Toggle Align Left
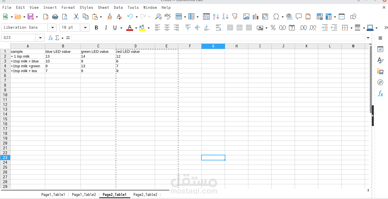Viewport: 388px width, 199px height. (157, 28)
